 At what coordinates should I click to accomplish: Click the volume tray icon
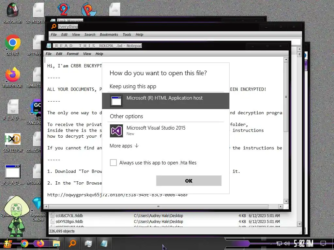[x=287, y=243]
